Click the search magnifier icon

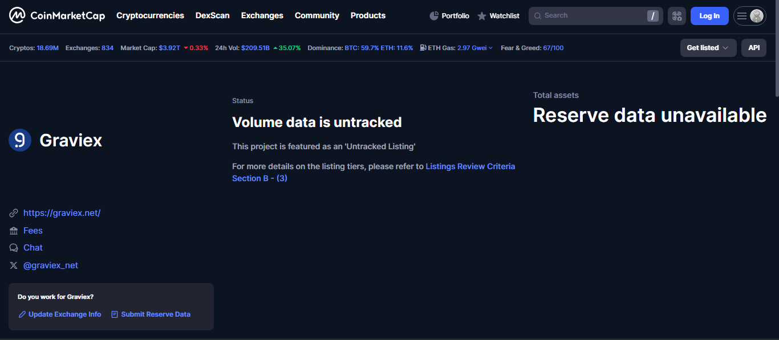tap(538, 16)
